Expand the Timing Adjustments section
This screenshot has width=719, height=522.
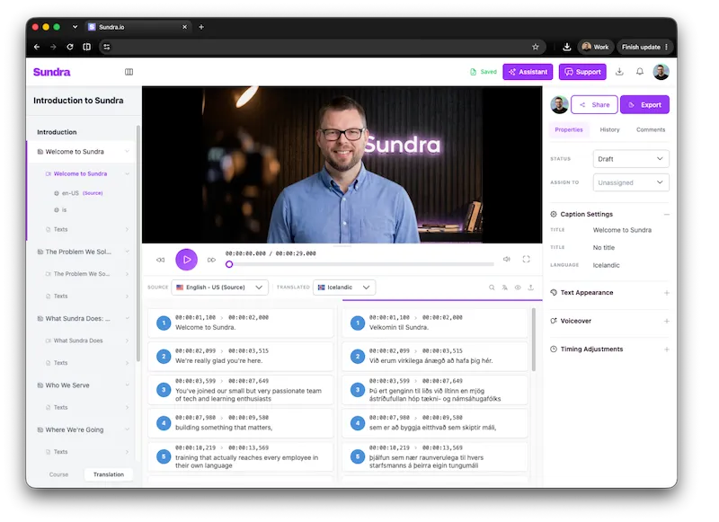click(x=666, y=349)
